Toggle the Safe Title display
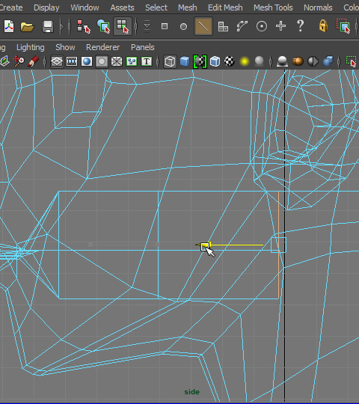The width and height of the screenshot is (359, 404). click(x=147, y=61)
